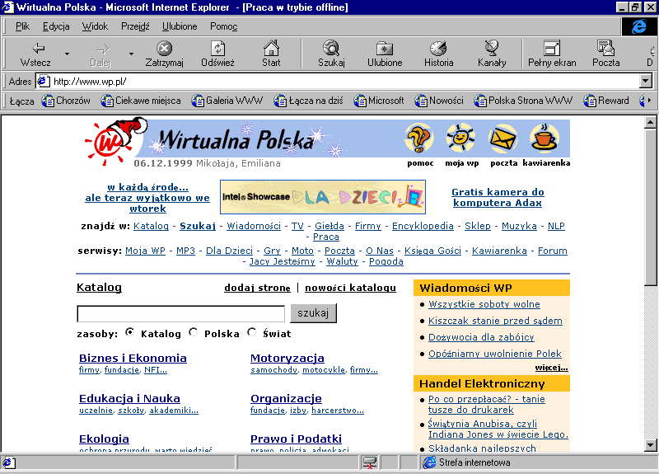
Task: Expand the Dalej forward-history dropdown arrow
Action: [131, 54]
